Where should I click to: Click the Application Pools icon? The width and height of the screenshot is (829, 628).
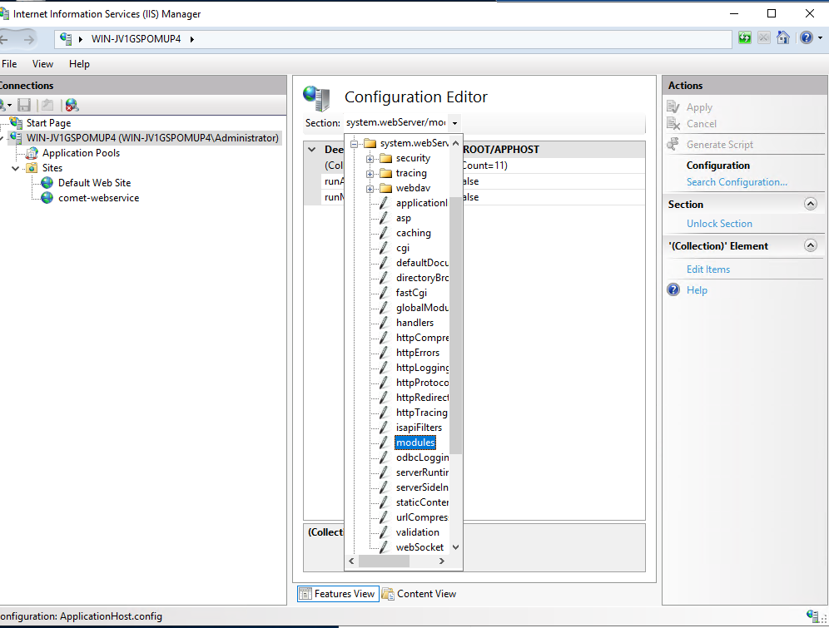click(x=32, y=153)
